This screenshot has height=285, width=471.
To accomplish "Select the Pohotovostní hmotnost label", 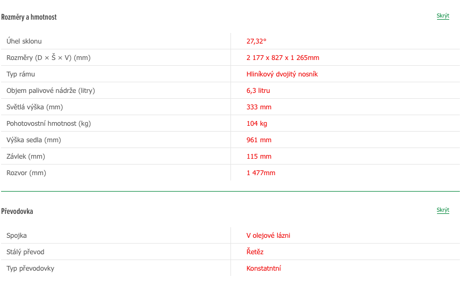I will [49, 124].
